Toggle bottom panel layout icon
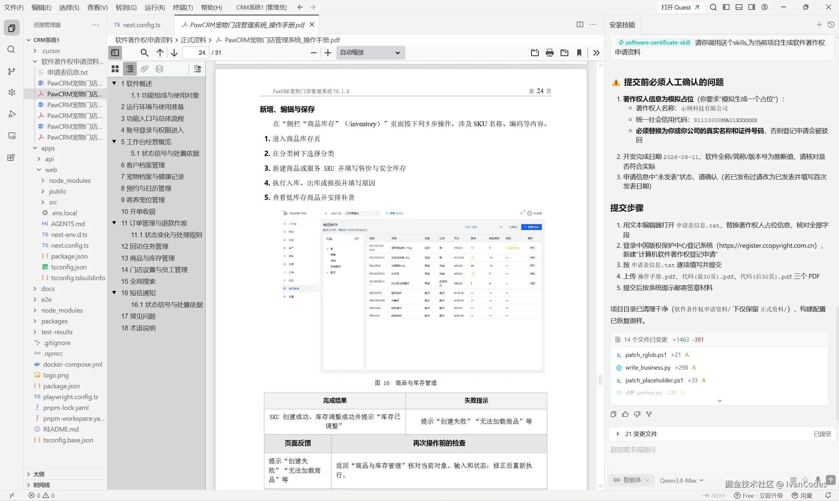Image resolution: width=839 pixels, height=501 pixels. click(x=739, y=7)
